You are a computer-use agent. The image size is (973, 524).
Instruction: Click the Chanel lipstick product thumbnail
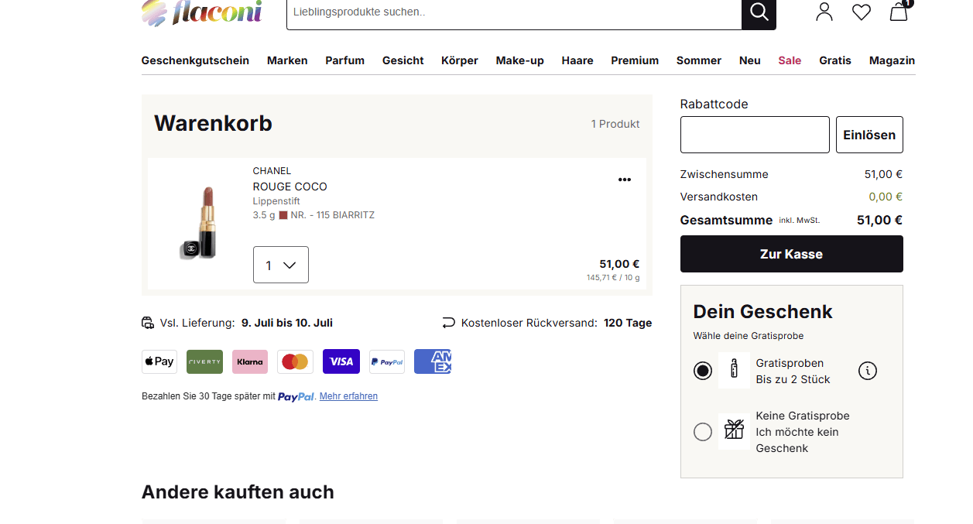pos(198,223)
